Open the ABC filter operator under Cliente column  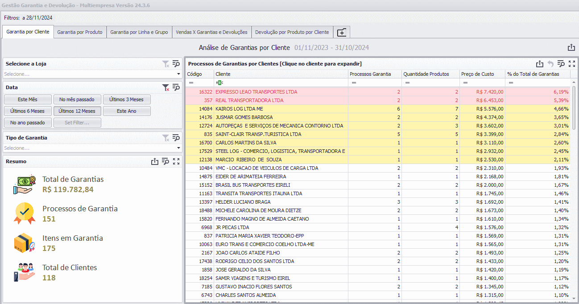coord(219,83)
